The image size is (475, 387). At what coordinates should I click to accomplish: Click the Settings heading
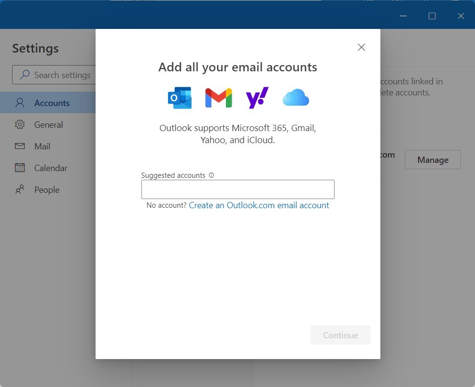coord(35,48)
